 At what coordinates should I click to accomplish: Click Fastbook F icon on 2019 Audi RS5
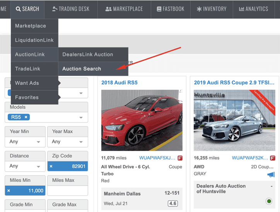coord(273,158)
